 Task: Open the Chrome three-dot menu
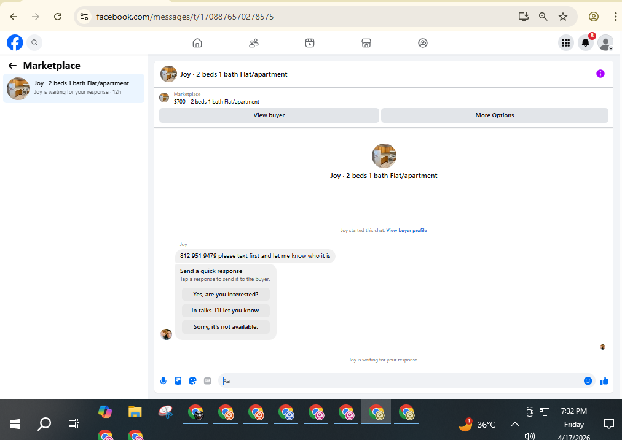615,17
